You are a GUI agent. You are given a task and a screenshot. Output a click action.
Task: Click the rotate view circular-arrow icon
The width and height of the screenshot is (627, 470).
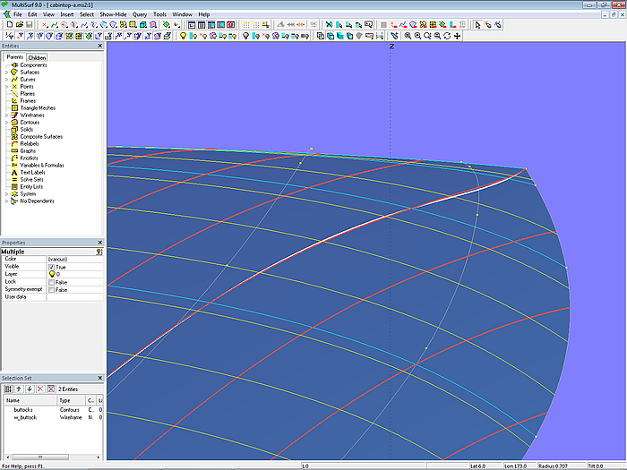tap(448, 36)
